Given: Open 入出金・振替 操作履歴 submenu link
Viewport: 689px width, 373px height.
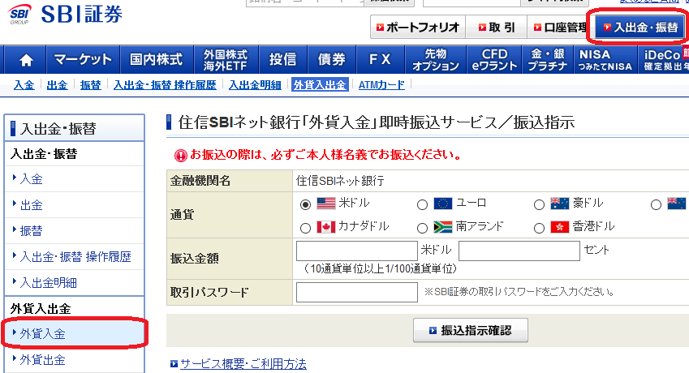Looking at the screenshot, I should (165, 84).
